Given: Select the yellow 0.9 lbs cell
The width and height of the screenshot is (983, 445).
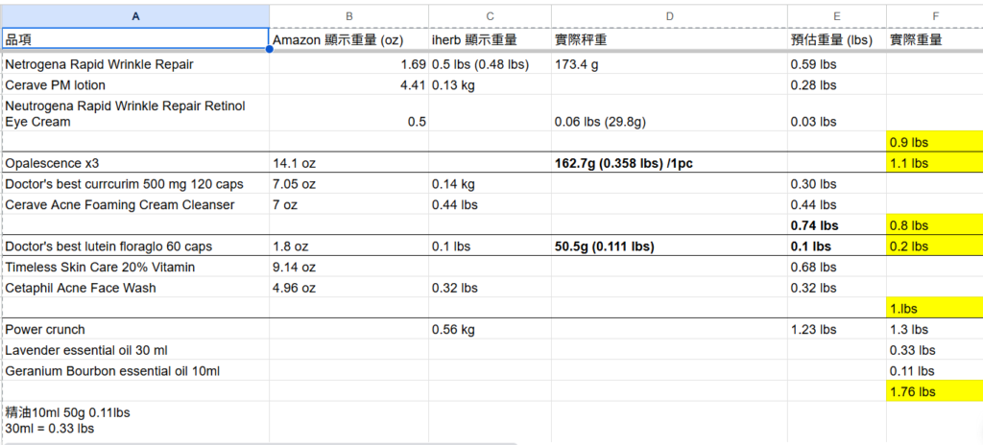Looking at the screenshot, I should (x=934, y=142).
